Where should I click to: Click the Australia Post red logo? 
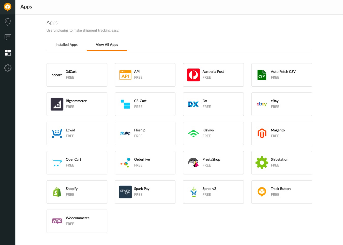(x=193, y=75)
